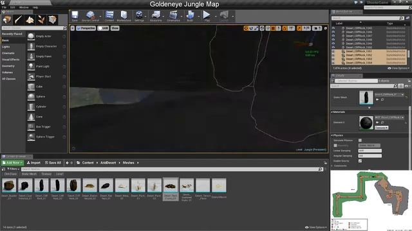Image resolution: width=412 pixels, height=231 pixels.
Task: Click the Import button
Action: 33,162
